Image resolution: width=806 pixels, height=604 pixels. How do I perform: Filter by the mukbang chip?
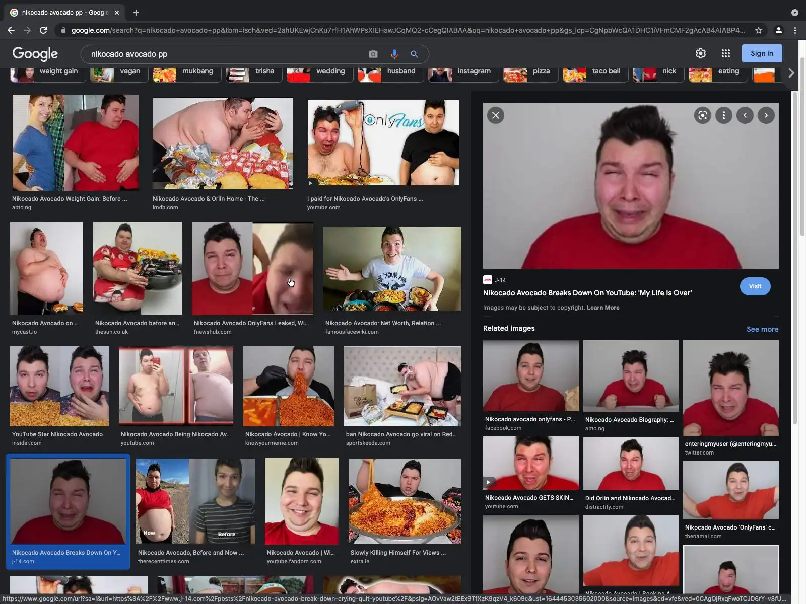[186, 73]
